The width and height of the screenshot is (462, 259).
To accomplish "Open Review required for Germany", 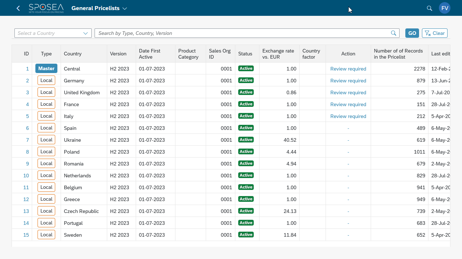I will (x=348, y=81).
